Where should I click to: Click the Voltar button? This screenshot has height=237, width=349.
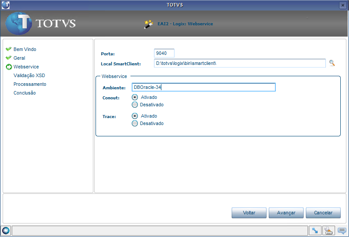[x=249, y=213]
